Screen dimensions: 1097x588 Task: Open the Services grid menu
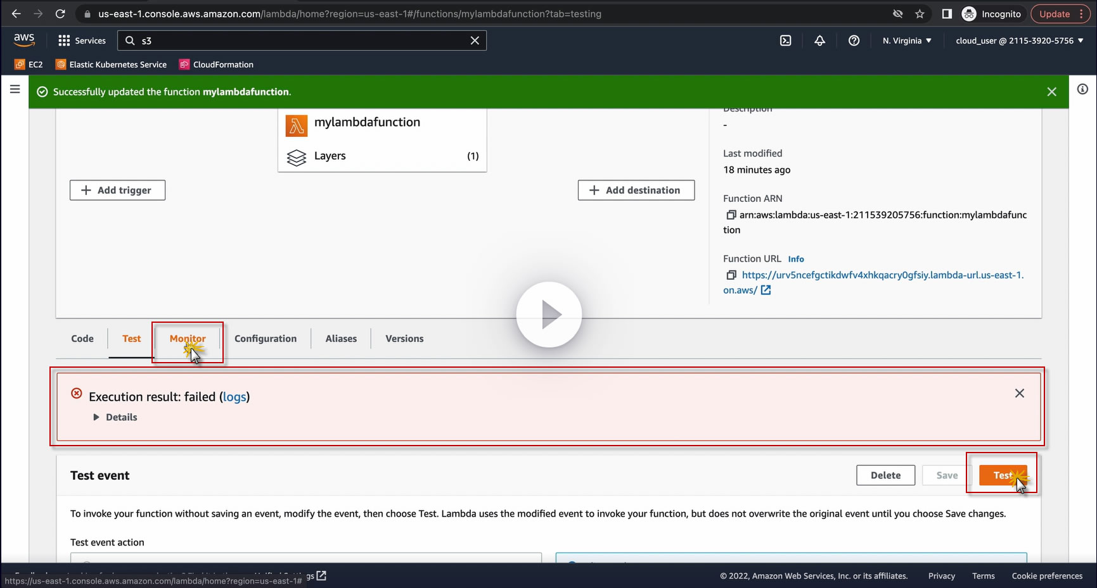[82, 41]
